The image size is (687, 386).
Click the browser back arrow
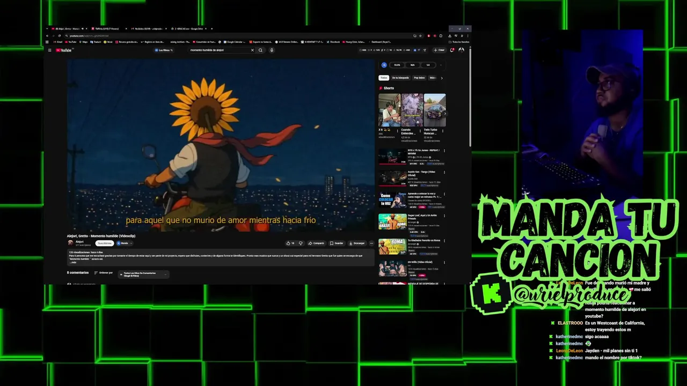[x=47, y=36]
